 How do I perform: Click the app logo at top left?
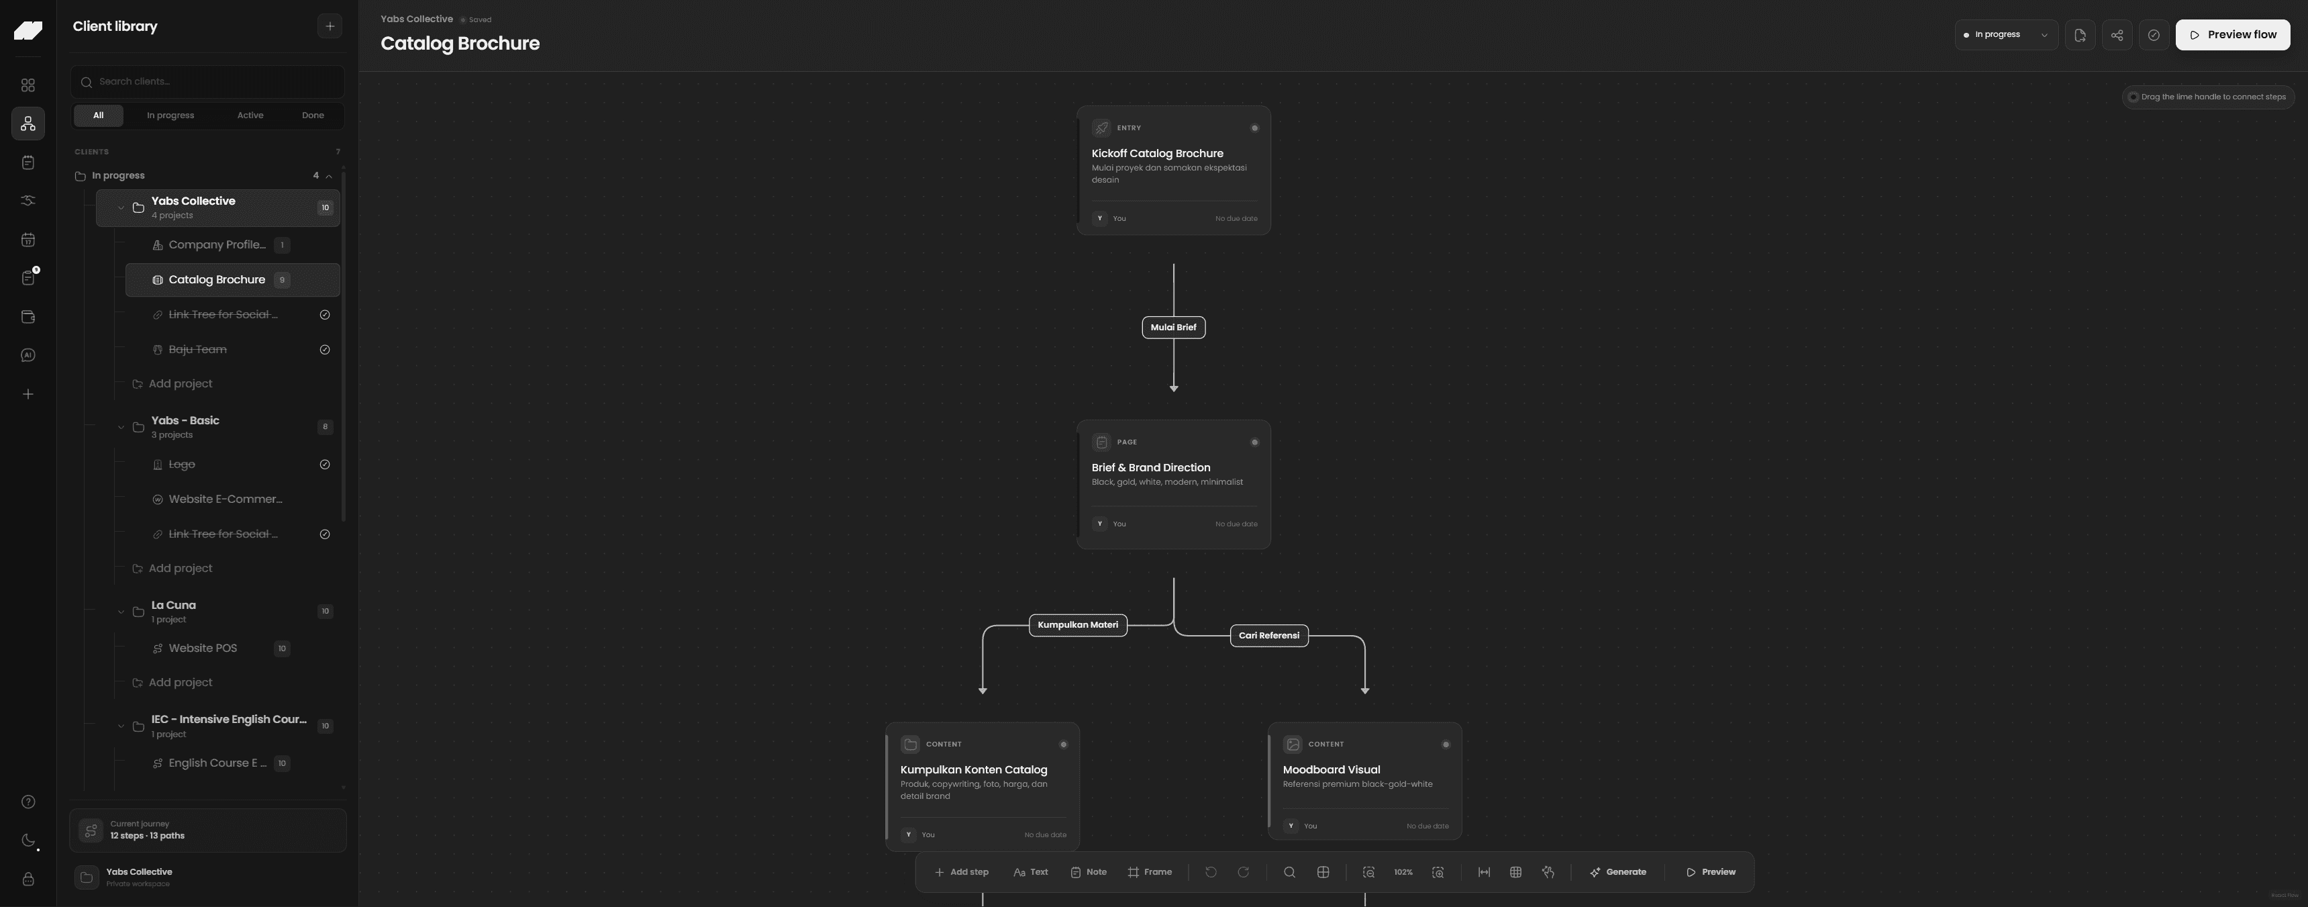point(28,30)
